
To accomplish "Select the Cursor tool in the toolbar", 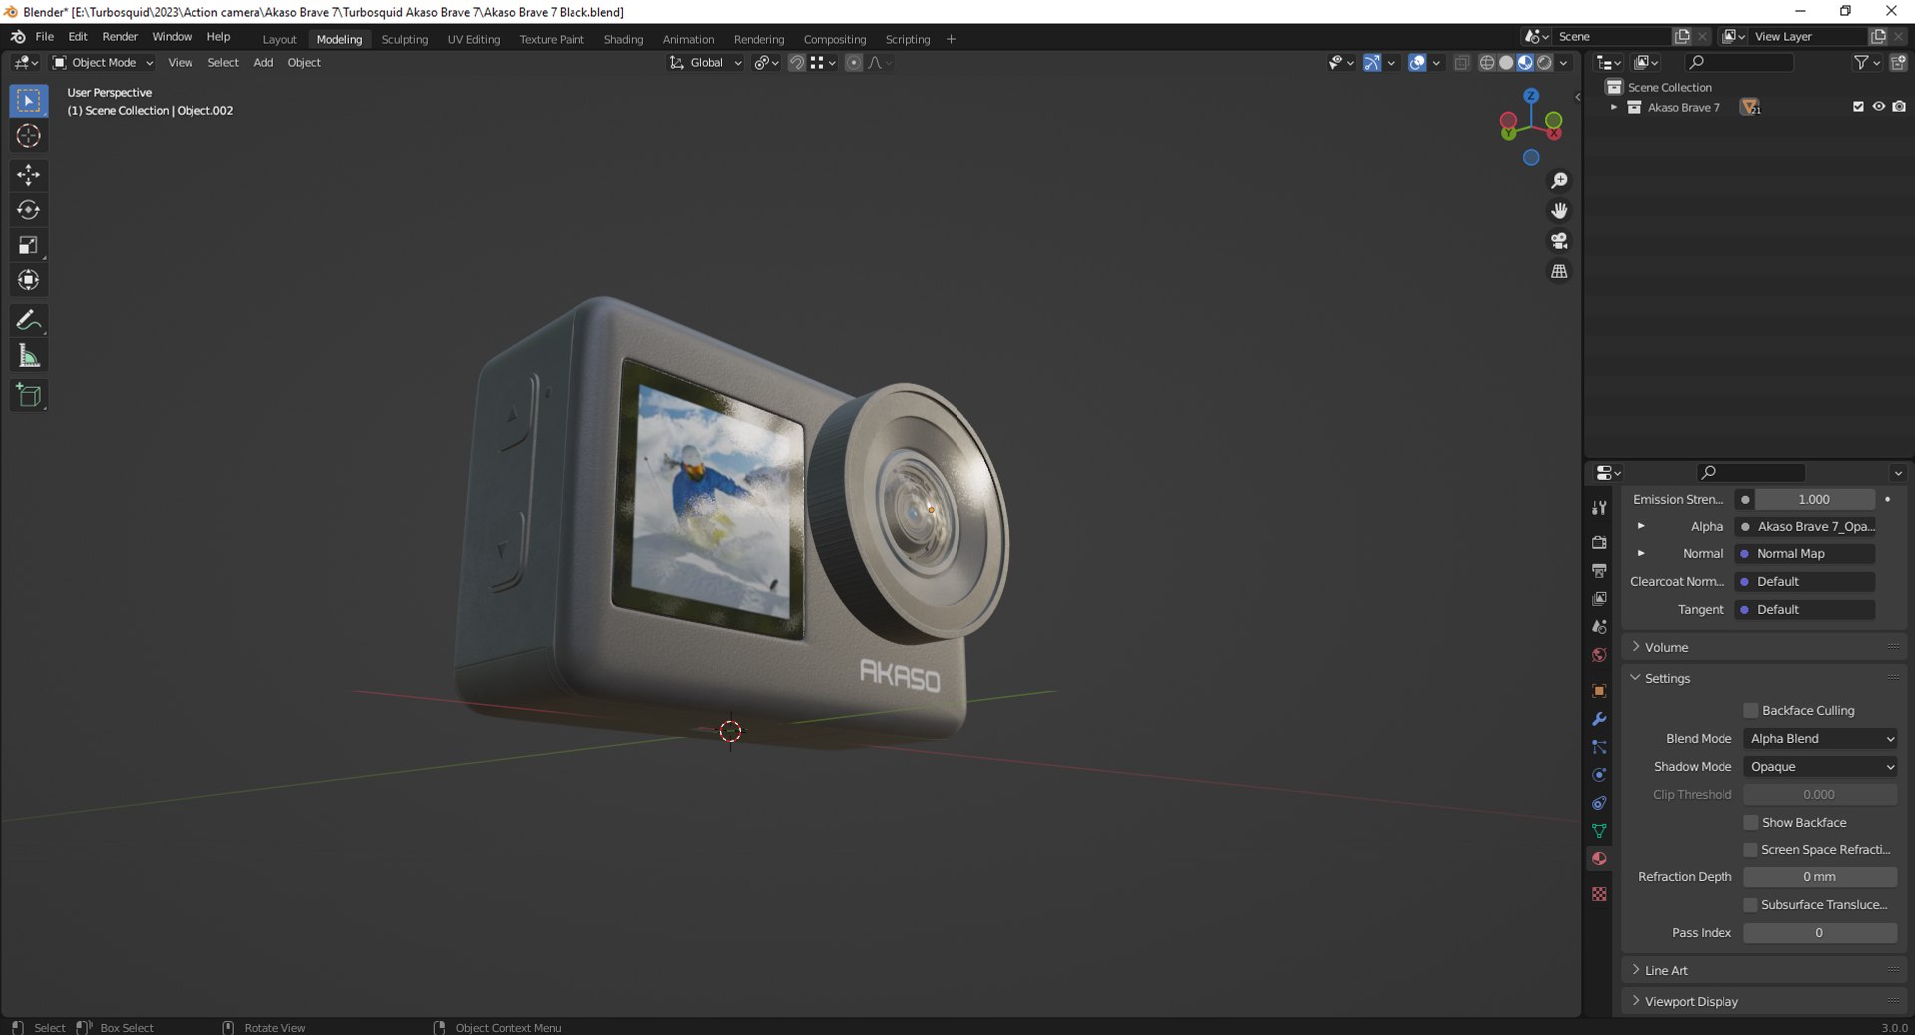I will click(x=28, y=136).
